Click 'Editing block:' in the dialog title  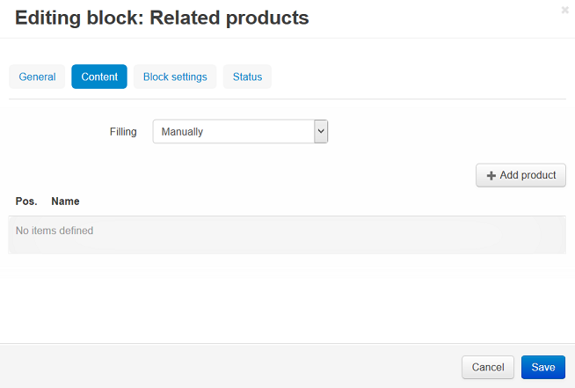[79, 18]
